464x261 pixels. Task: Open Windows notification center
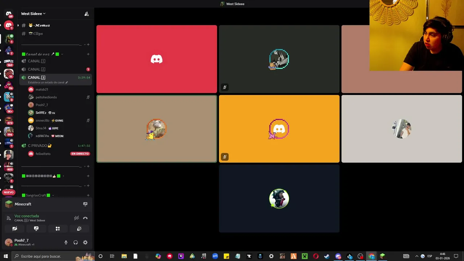click(456, 256)
